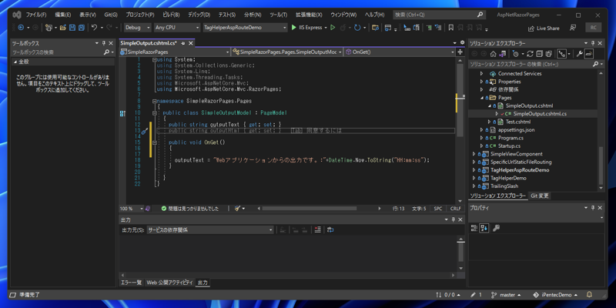Image resolution: width=616 pixels, height=308 pixels.
Task: Click the master branch in status bar
Action: coord(507,295)
